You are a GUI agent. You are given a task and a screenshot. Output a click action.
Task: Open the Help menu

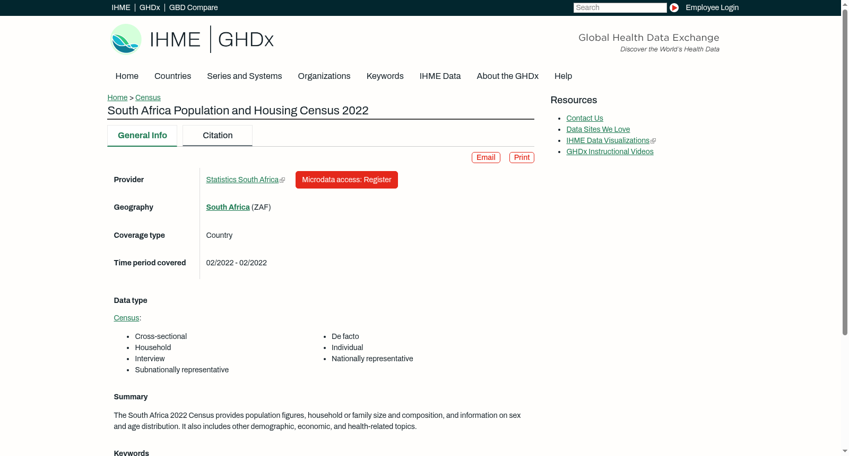tap(563, 76)
